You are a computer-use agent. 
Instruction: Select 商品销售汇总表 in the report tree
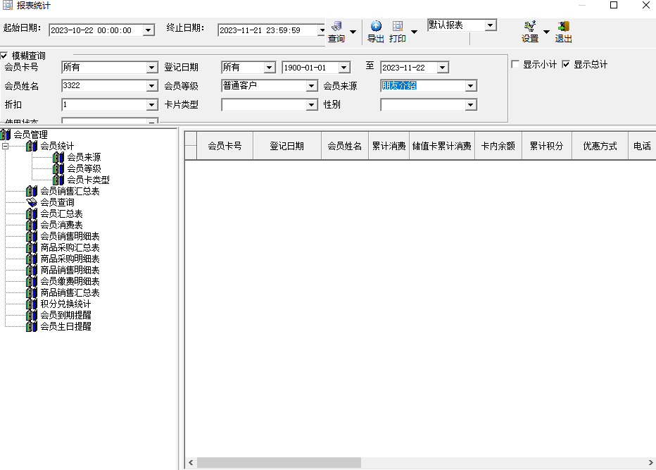[x=70, y=292]
